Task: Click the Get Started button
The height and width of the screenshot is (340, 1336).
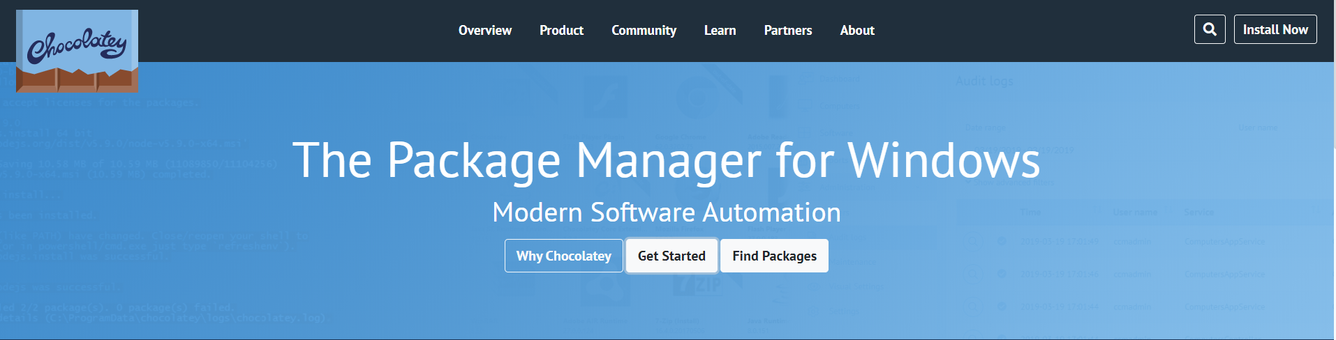Action: 671,256
